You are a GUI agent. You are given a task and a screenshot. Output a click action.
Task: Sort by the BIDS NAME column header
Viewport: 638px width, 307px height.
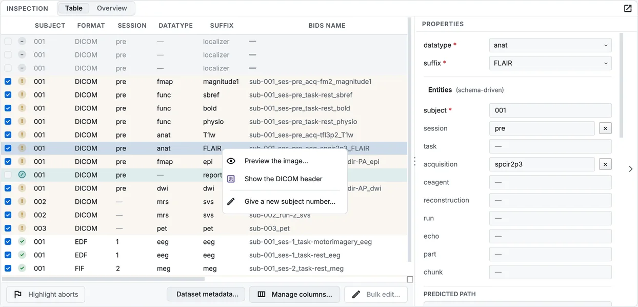tap(327, 25)
